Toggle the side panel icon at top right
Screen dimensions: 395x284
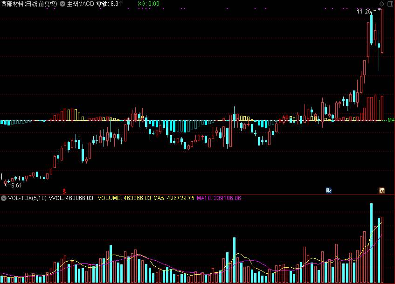click(x=390, y=4)
